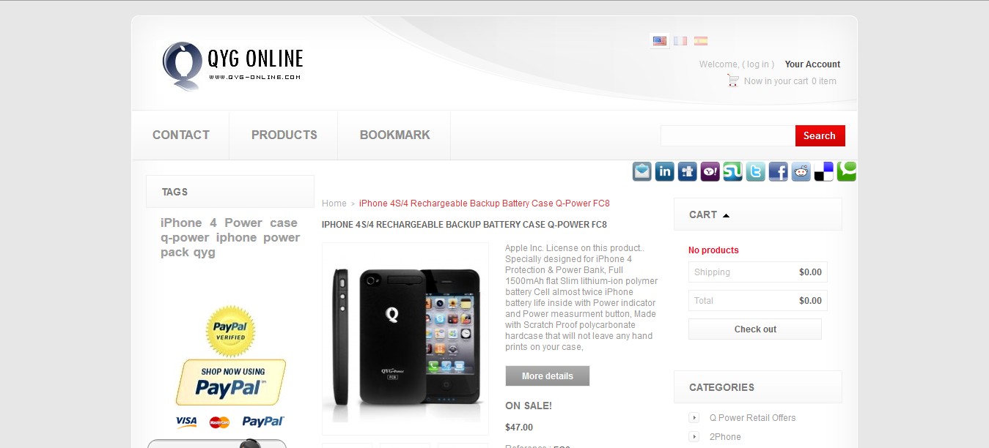The height and width of the screenshot is (448, 989).
Task: Share on Twitter icon
Action: click(x=756, y=171)
